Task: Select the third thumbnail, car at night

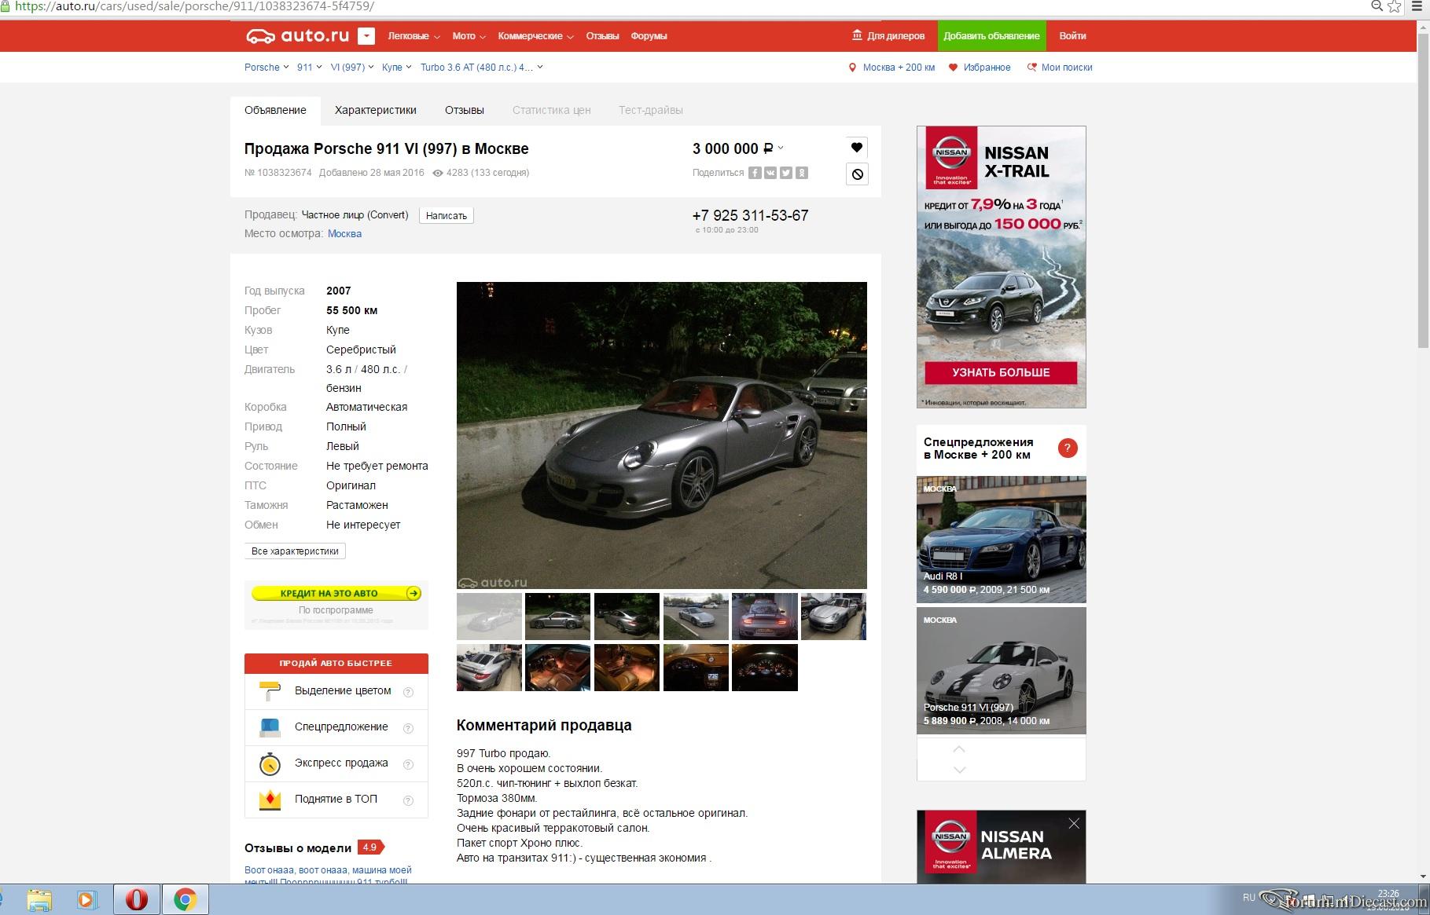Action: click(627, 617)
